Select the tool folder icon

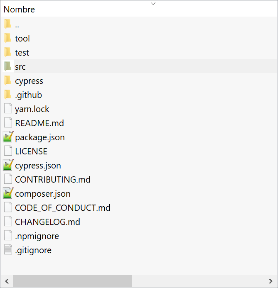click(x=7, y=38)
